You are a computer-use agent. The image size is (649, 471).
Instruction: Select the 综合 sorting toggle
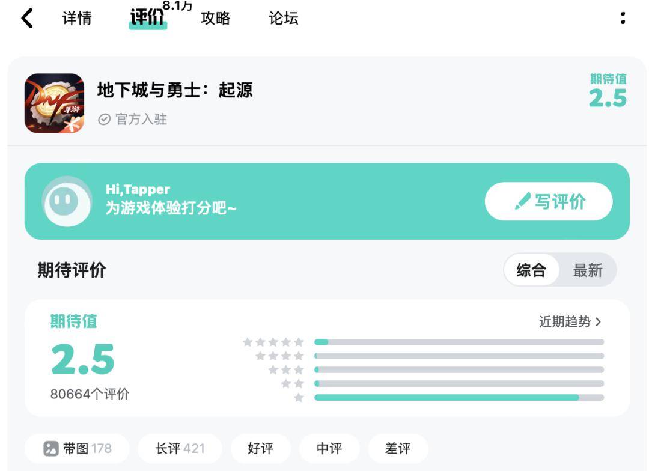[x=531, y=270]
